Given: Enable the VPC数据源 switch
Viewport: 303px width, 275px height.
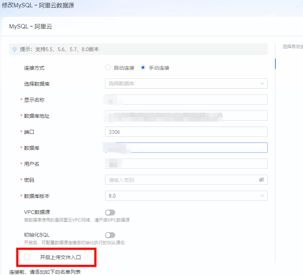Looking at the screenshot, I should click(x=110, y=213).
